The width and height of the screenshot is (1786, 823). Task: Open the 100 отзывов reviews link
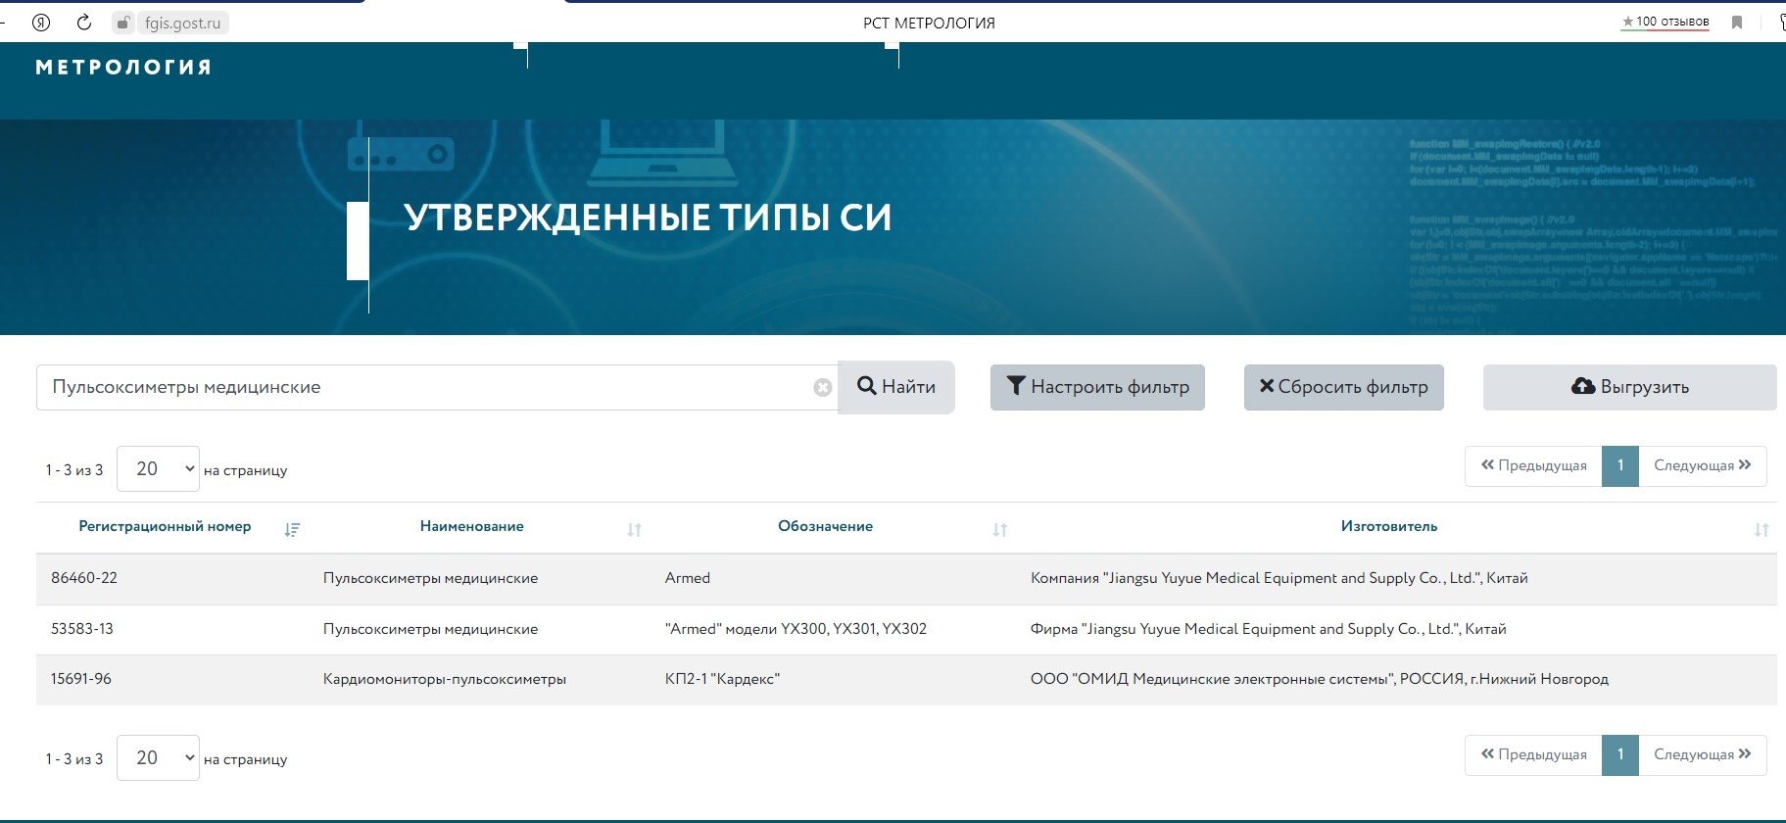1665,22
